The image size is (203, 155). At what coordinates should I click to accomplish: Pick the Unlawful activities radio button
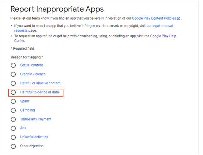pos(13,137)
